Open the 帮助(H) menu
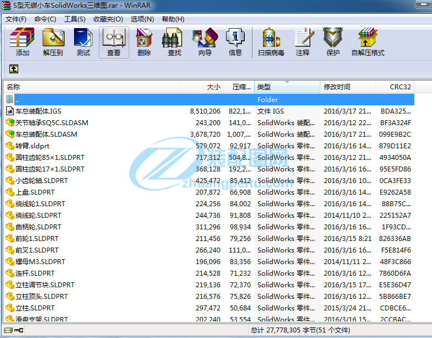This screenshot has height=338, width=432. coord(173,19)
